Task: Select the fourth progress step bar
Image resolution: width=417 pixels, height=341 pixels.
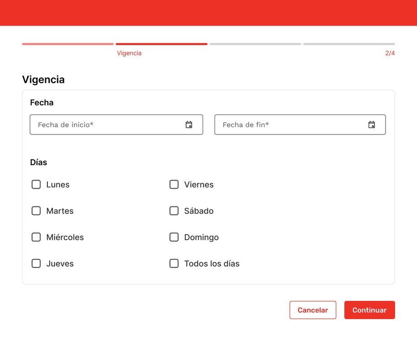Action: pyautogui.click(x=349, y=44)
